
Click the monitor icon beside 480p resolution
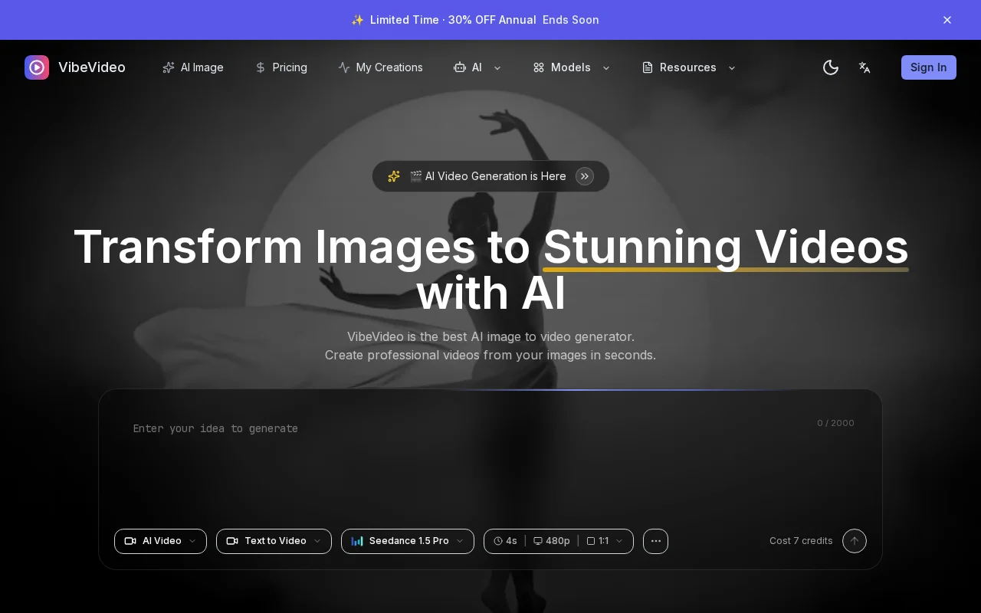[x=538, y=541]
